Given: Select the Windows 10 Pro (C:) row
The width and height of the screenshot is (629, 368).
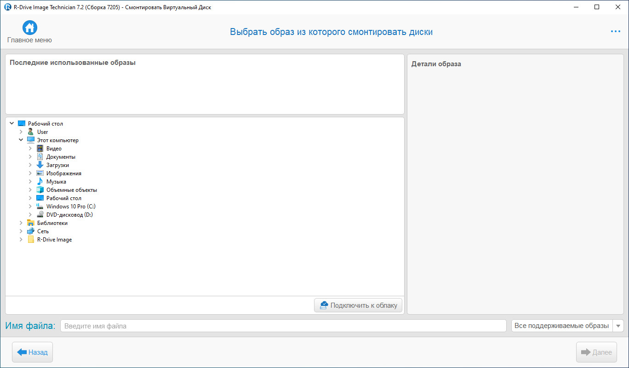Looking at the screenshot, I should (x=205, y=207).
